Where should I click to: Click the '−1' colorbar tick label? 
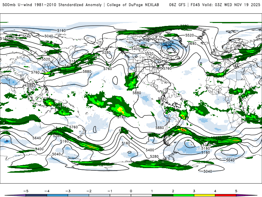click(x=110, y=191)
